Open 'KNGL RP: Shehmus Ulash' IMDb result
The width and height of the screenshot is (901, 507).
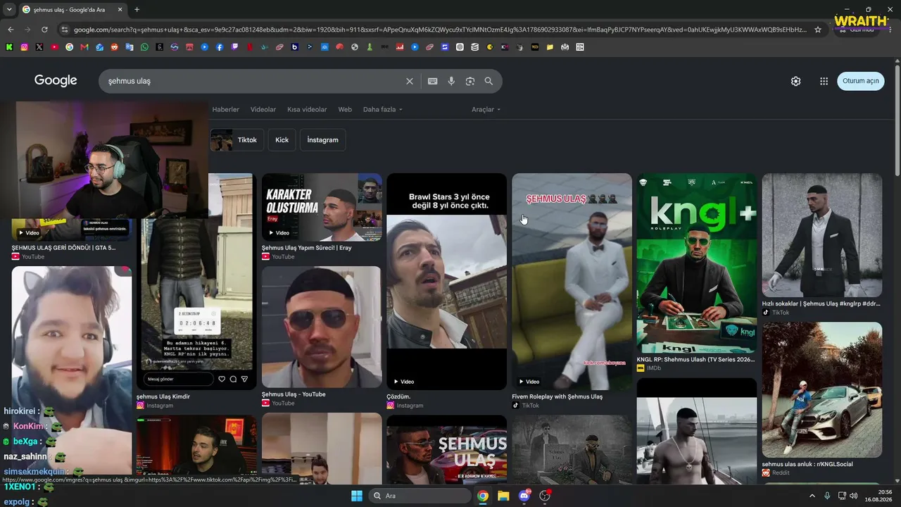click(x=695, y=359)
